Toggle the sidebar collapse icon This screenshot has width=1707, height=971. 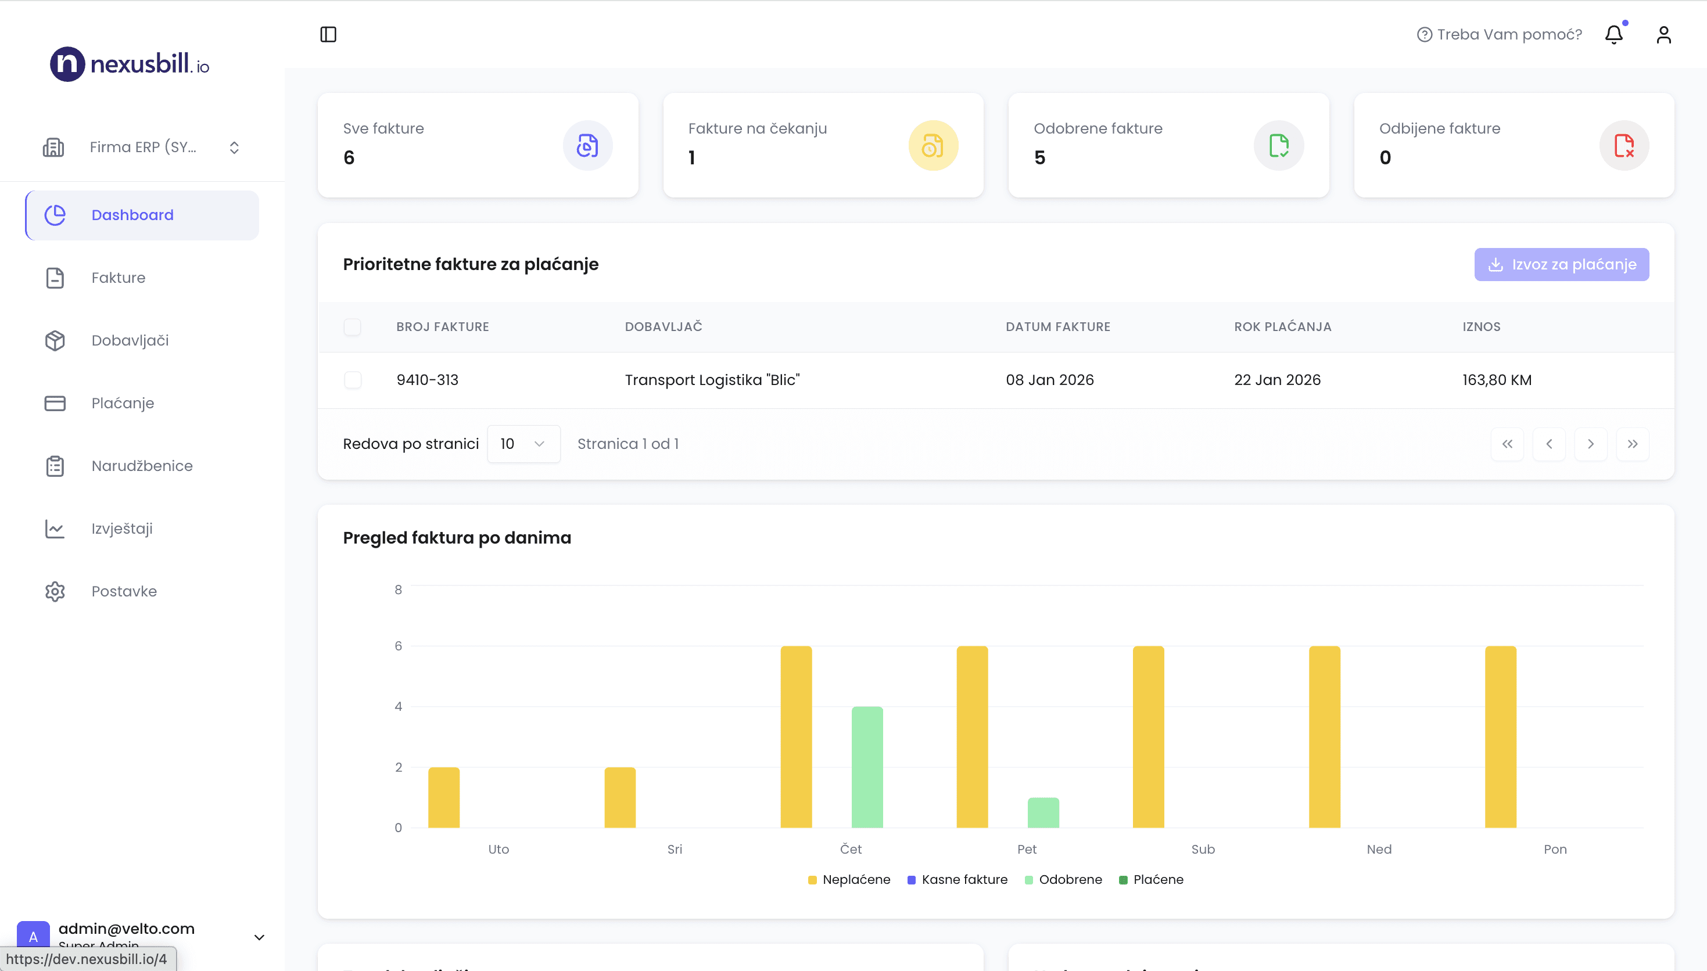coord(328,34)
